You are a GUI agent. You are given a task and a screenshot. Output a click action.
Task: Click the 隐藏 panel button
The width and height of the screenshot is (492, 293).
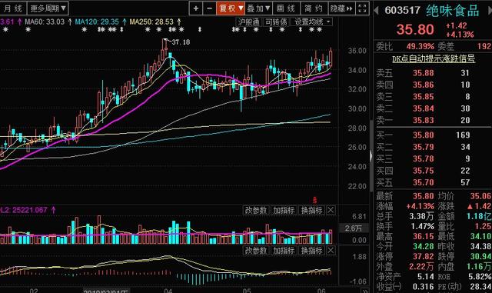pos(341,8)
